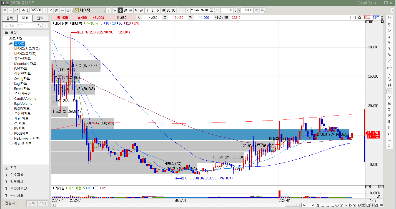Select the 10 interval preset button
396x209 pixels.
pyautogui.click(x=163, y=10)
